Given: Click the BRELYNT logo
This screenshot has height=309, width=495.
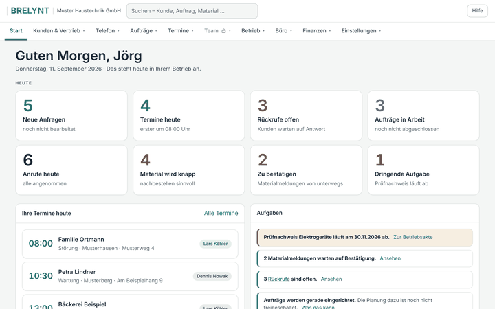Looking at the screenshot, I should point(30,11).
